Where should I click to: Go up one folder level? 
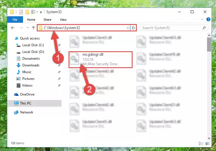click(33, 28)
